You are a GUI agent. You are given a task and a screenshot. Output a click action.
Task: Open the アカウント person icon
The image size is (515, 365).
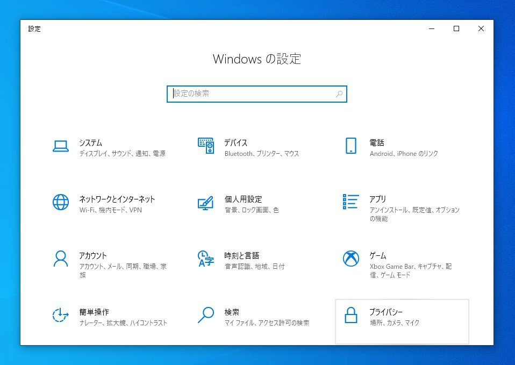(61, 259)
